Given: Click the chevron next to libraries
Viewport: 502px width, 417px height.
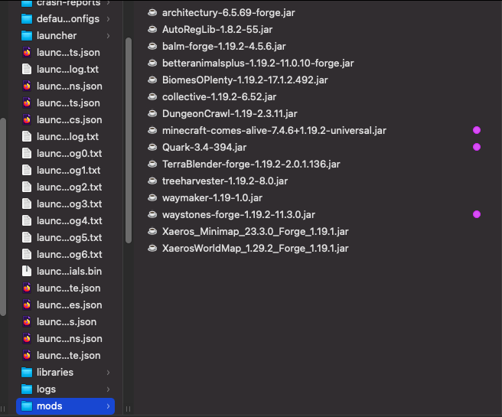Looking at the screenshot, I should 108,372.
